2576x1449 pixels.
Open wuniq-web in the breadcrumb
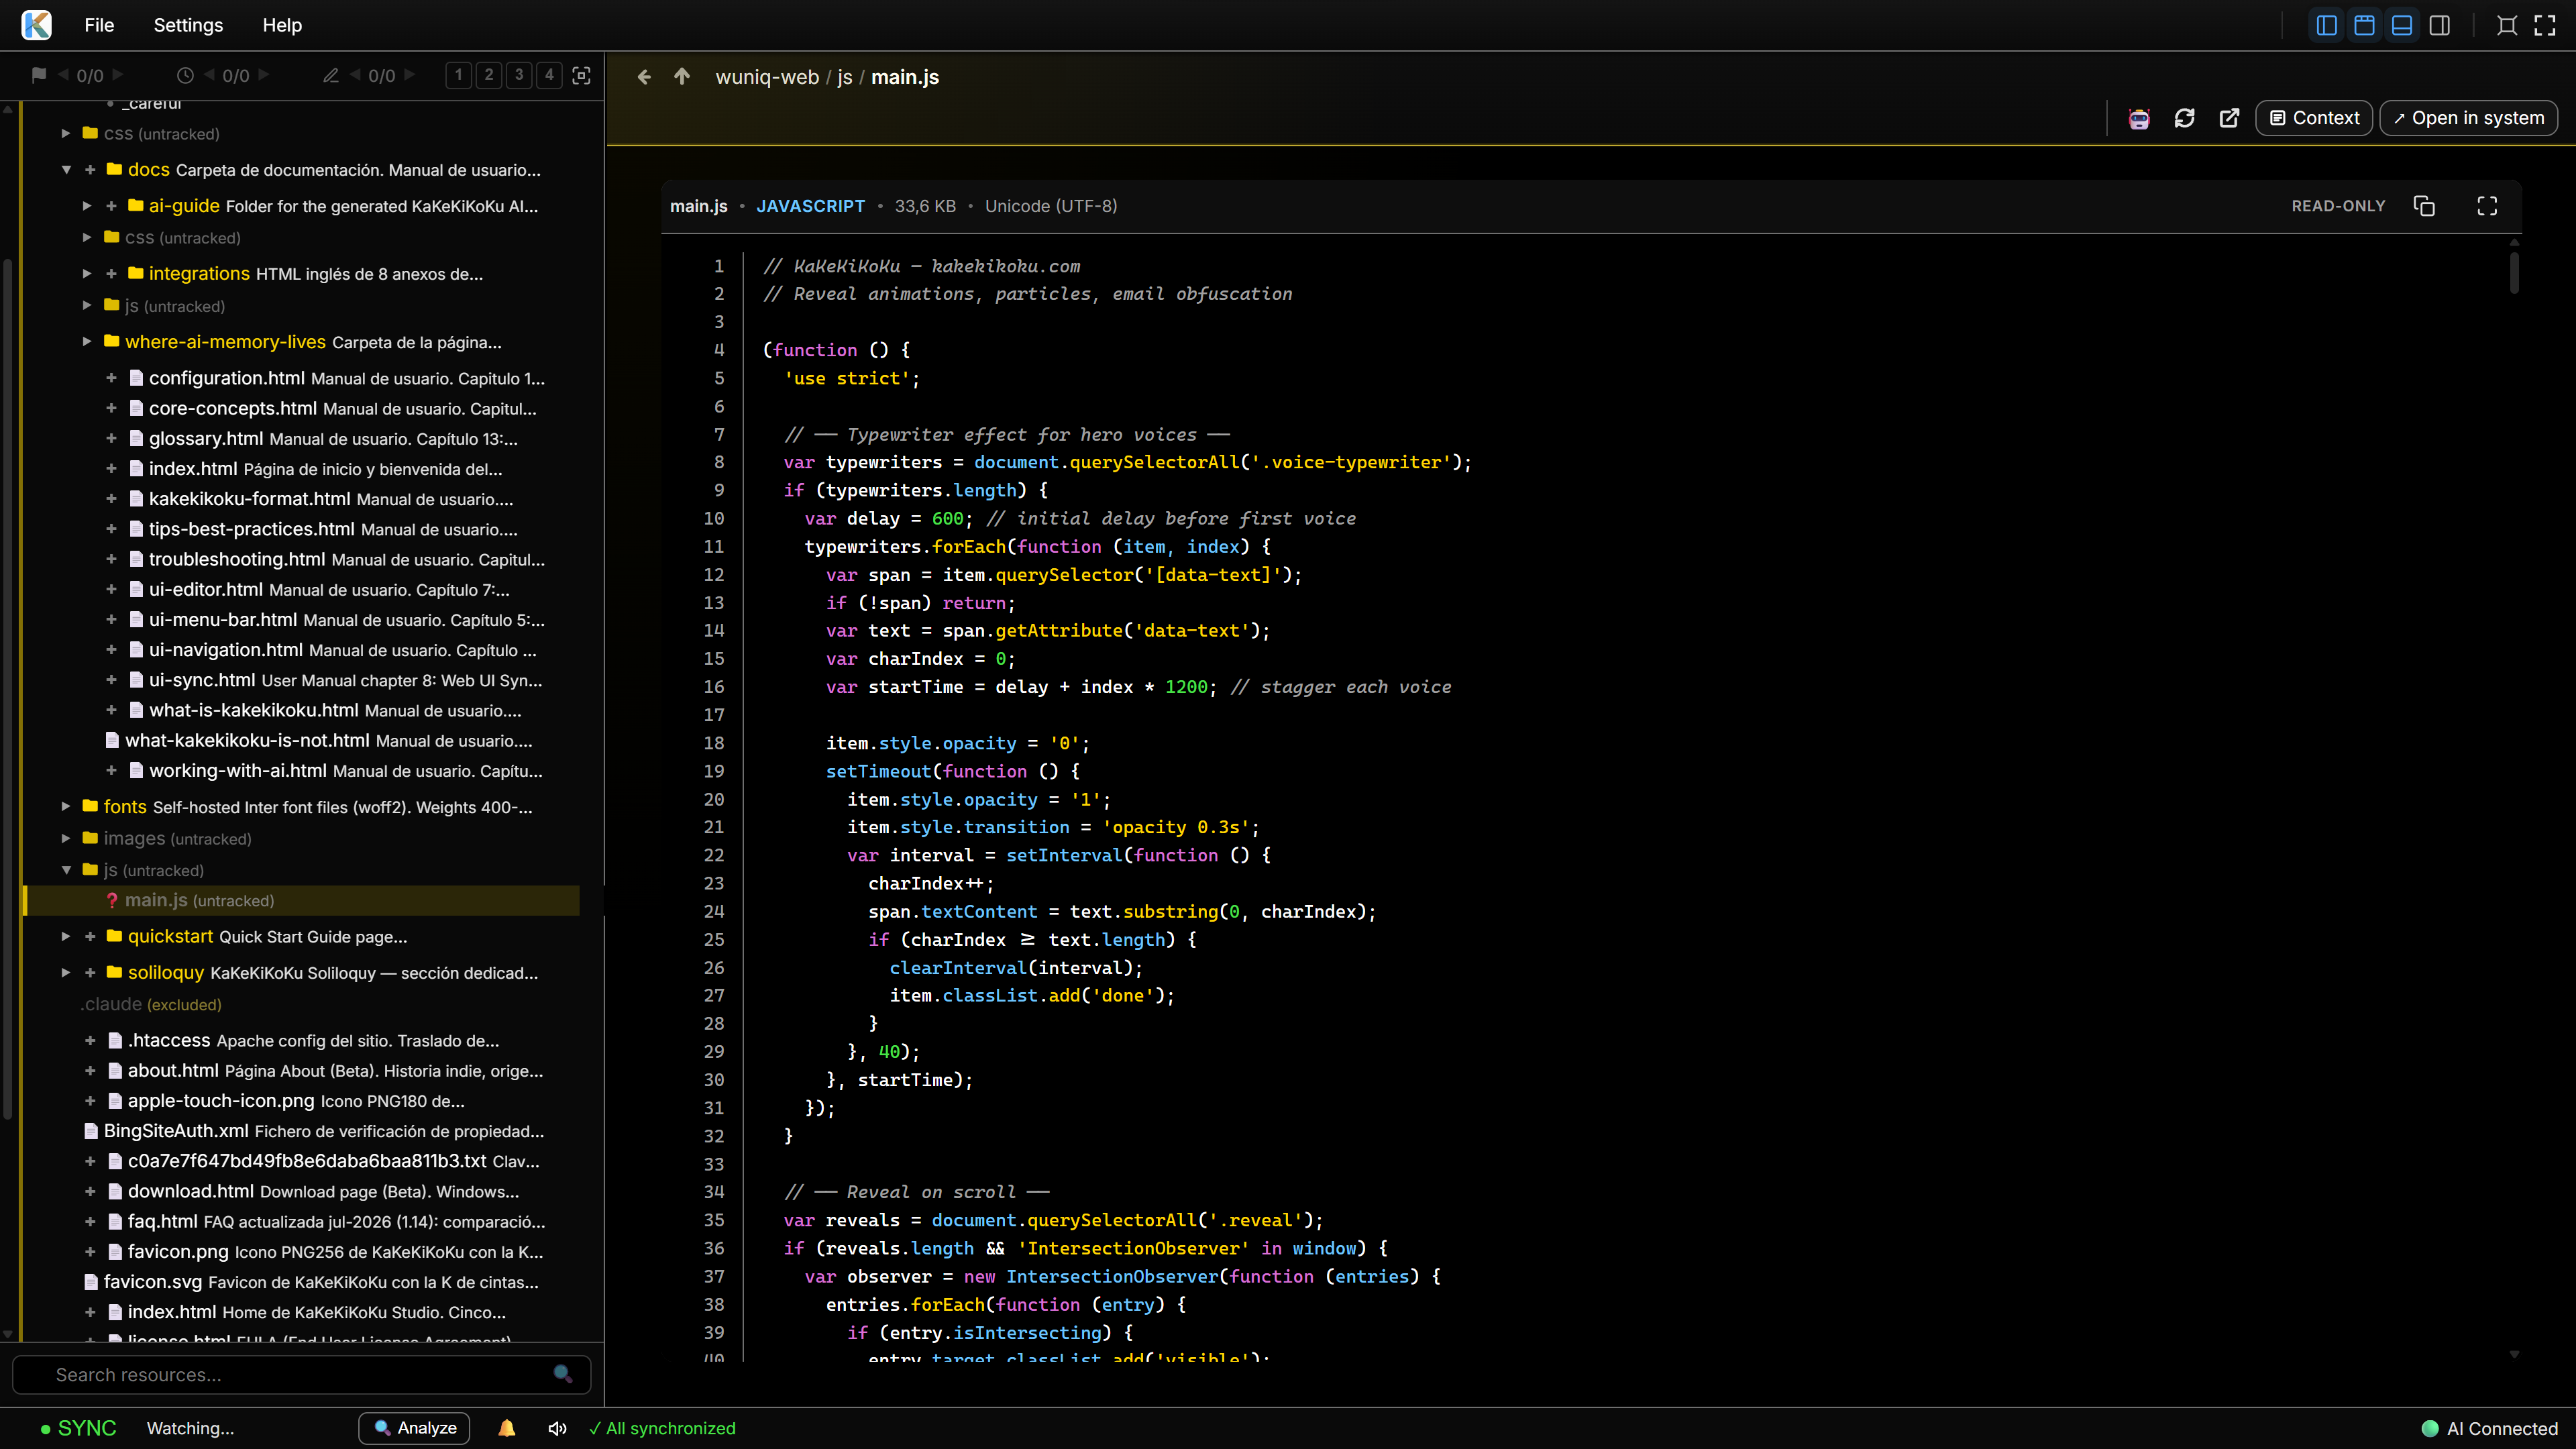767,77
